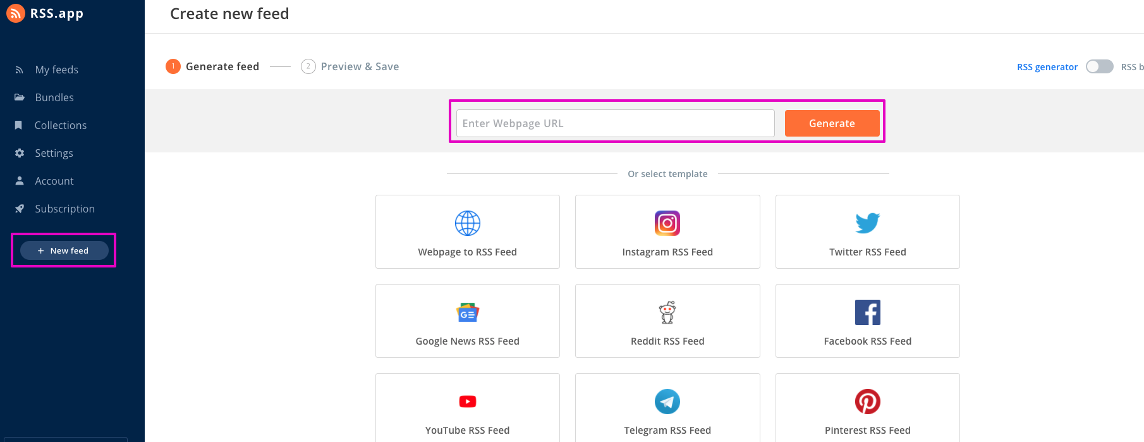Choose the Telegram paper plane icon
The width and height of the screenshot is (1144, 442).
point(667,402)
